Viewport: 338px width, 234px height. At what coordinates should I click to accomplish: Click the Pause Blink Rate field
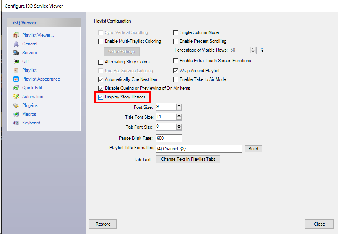point(169,138)
